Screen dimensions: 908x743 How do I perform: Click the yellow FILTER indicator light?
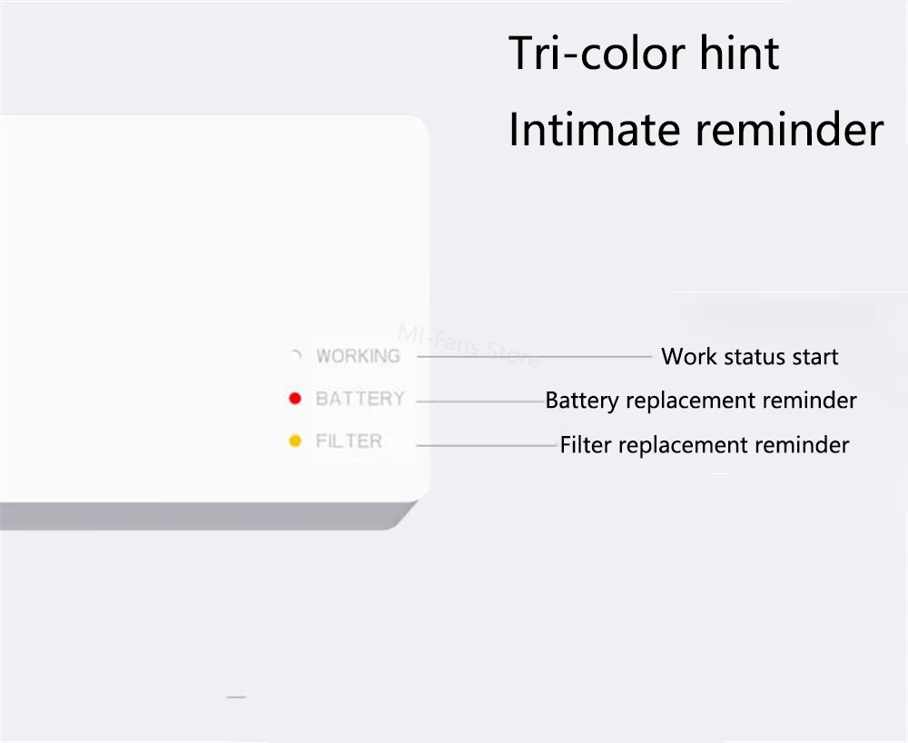click(x=295, y=441)
